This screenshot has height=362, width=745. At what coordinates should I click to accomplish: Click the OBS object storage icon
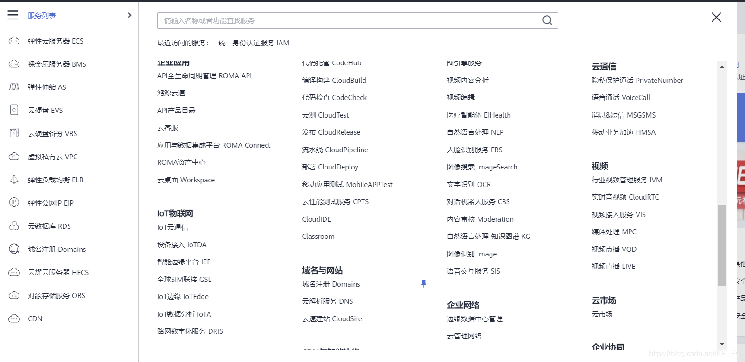(14, 295)
